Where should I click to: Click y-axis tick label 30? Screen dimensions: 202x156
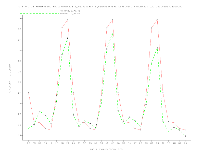20,61
